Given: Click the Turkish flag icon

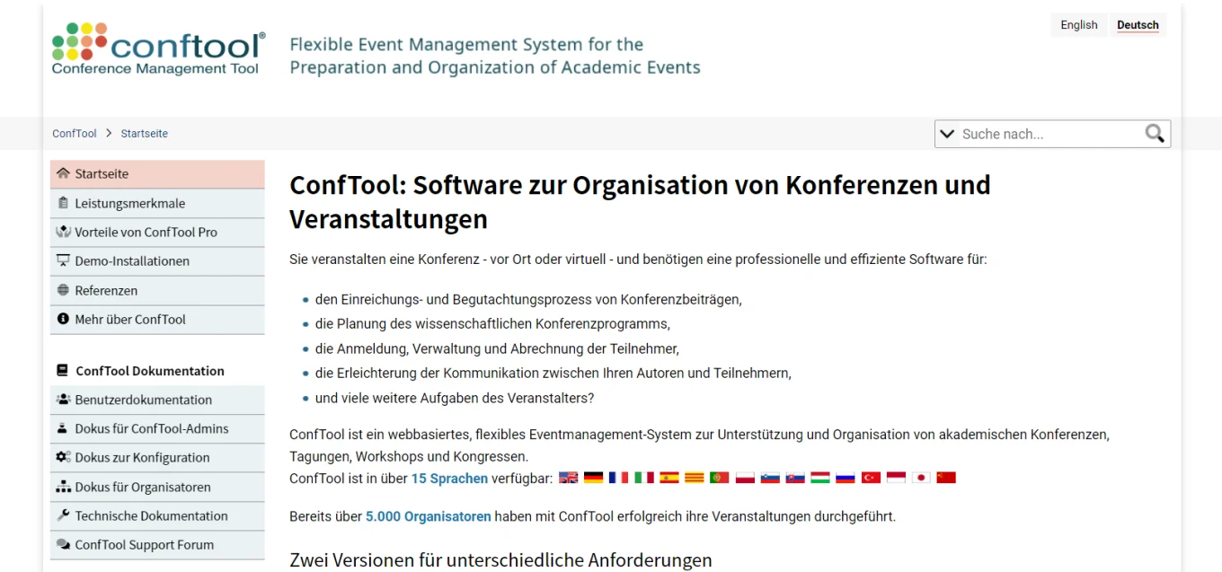Looking at the screenshot, I should (871, 478).
